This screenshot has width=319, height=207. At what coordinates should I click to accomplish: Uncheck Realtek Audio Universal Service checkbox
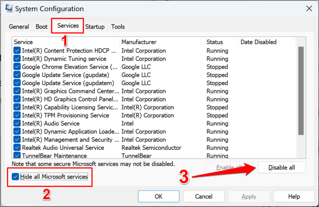(x=17, y=148)
